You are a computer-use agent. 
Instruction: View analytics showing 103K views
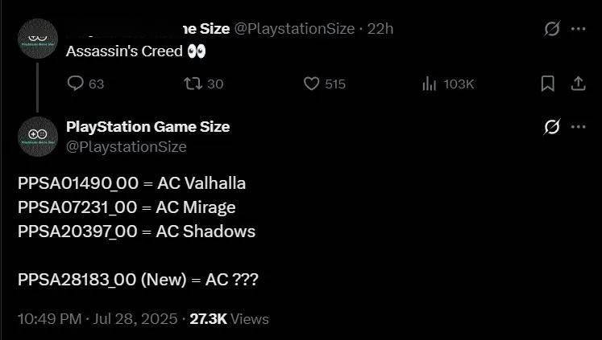pos(429,84)
